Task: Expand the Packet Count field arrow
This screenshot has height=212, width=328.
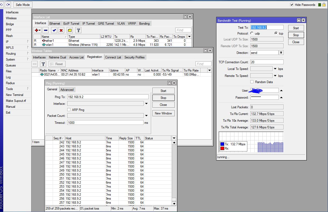Action: click(x=147, y=116)
